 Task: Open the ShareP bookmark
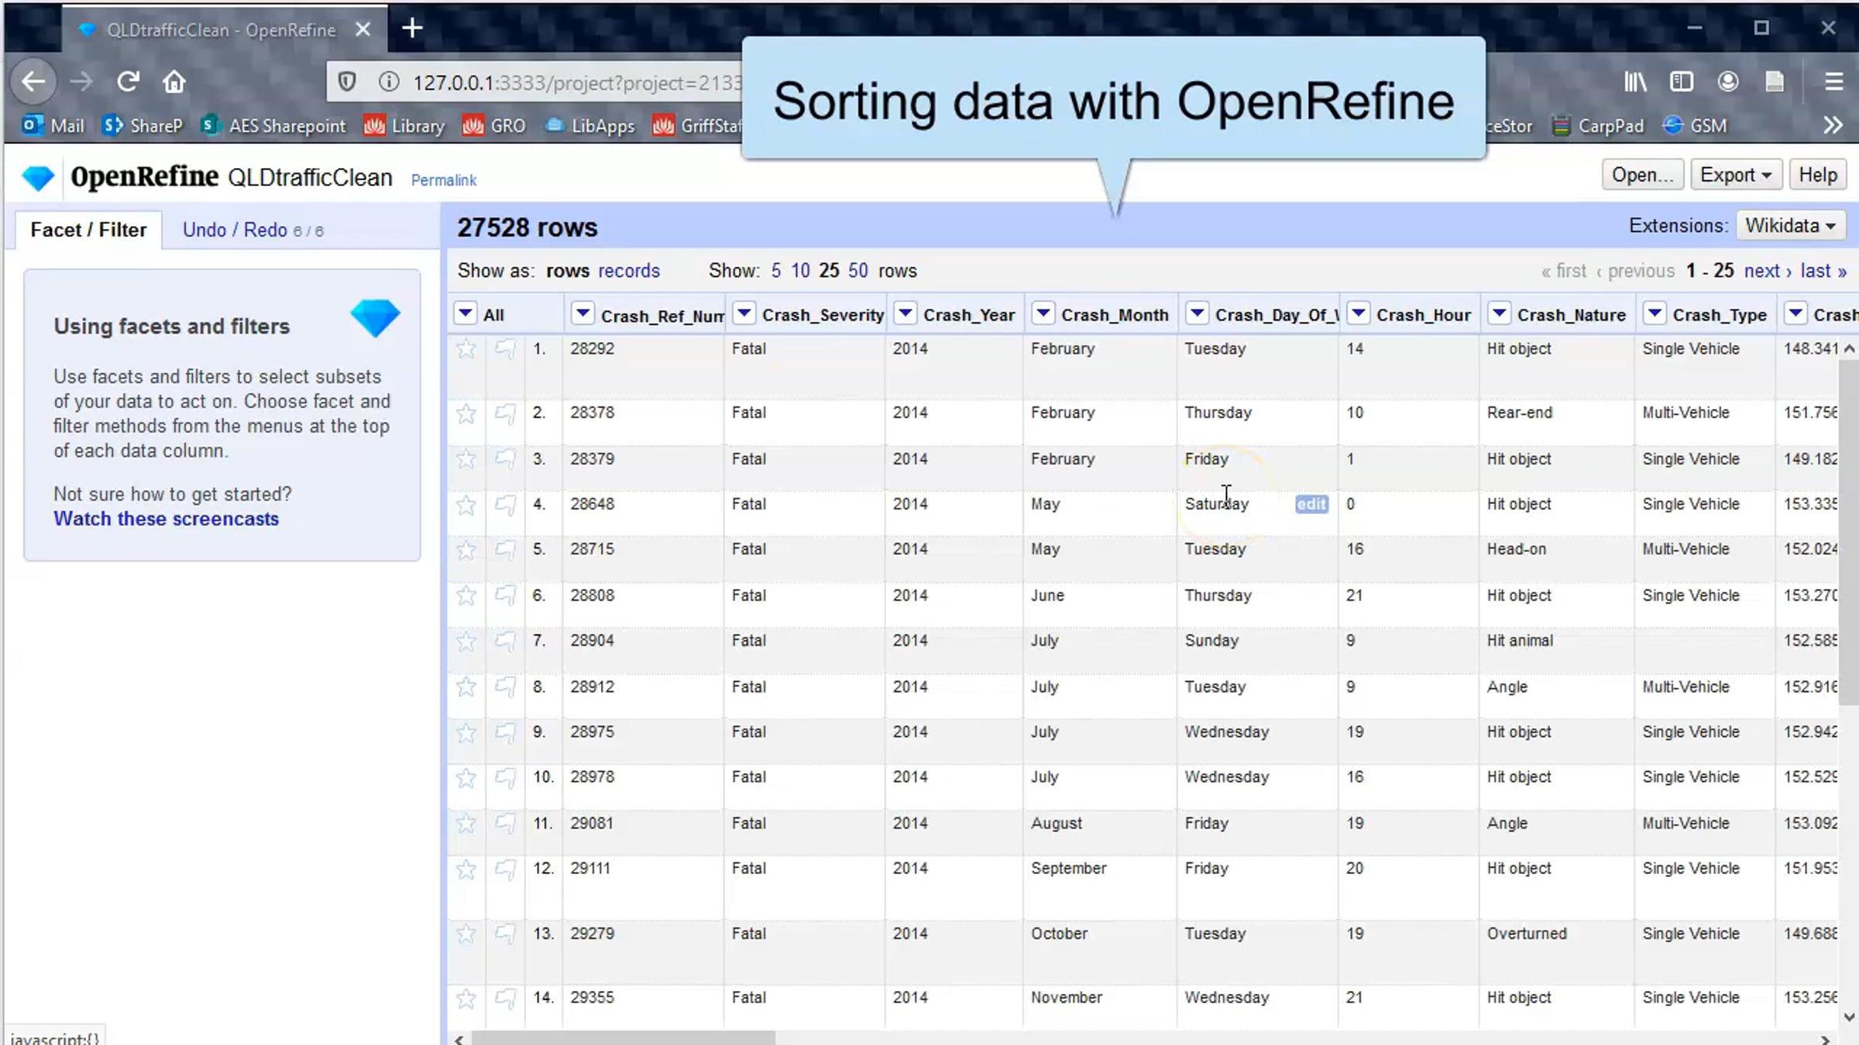pyautogui.click(x=143, y=125)
